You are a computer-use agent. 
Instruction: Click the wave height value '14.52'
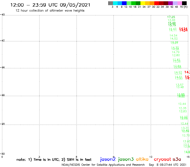174,39
